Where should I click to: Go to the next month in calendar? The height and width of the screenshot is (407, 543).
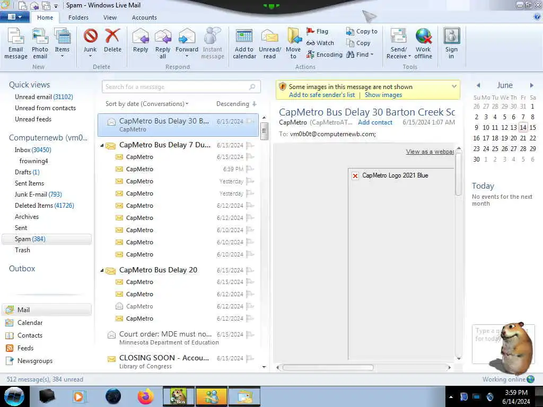[531, 85]
